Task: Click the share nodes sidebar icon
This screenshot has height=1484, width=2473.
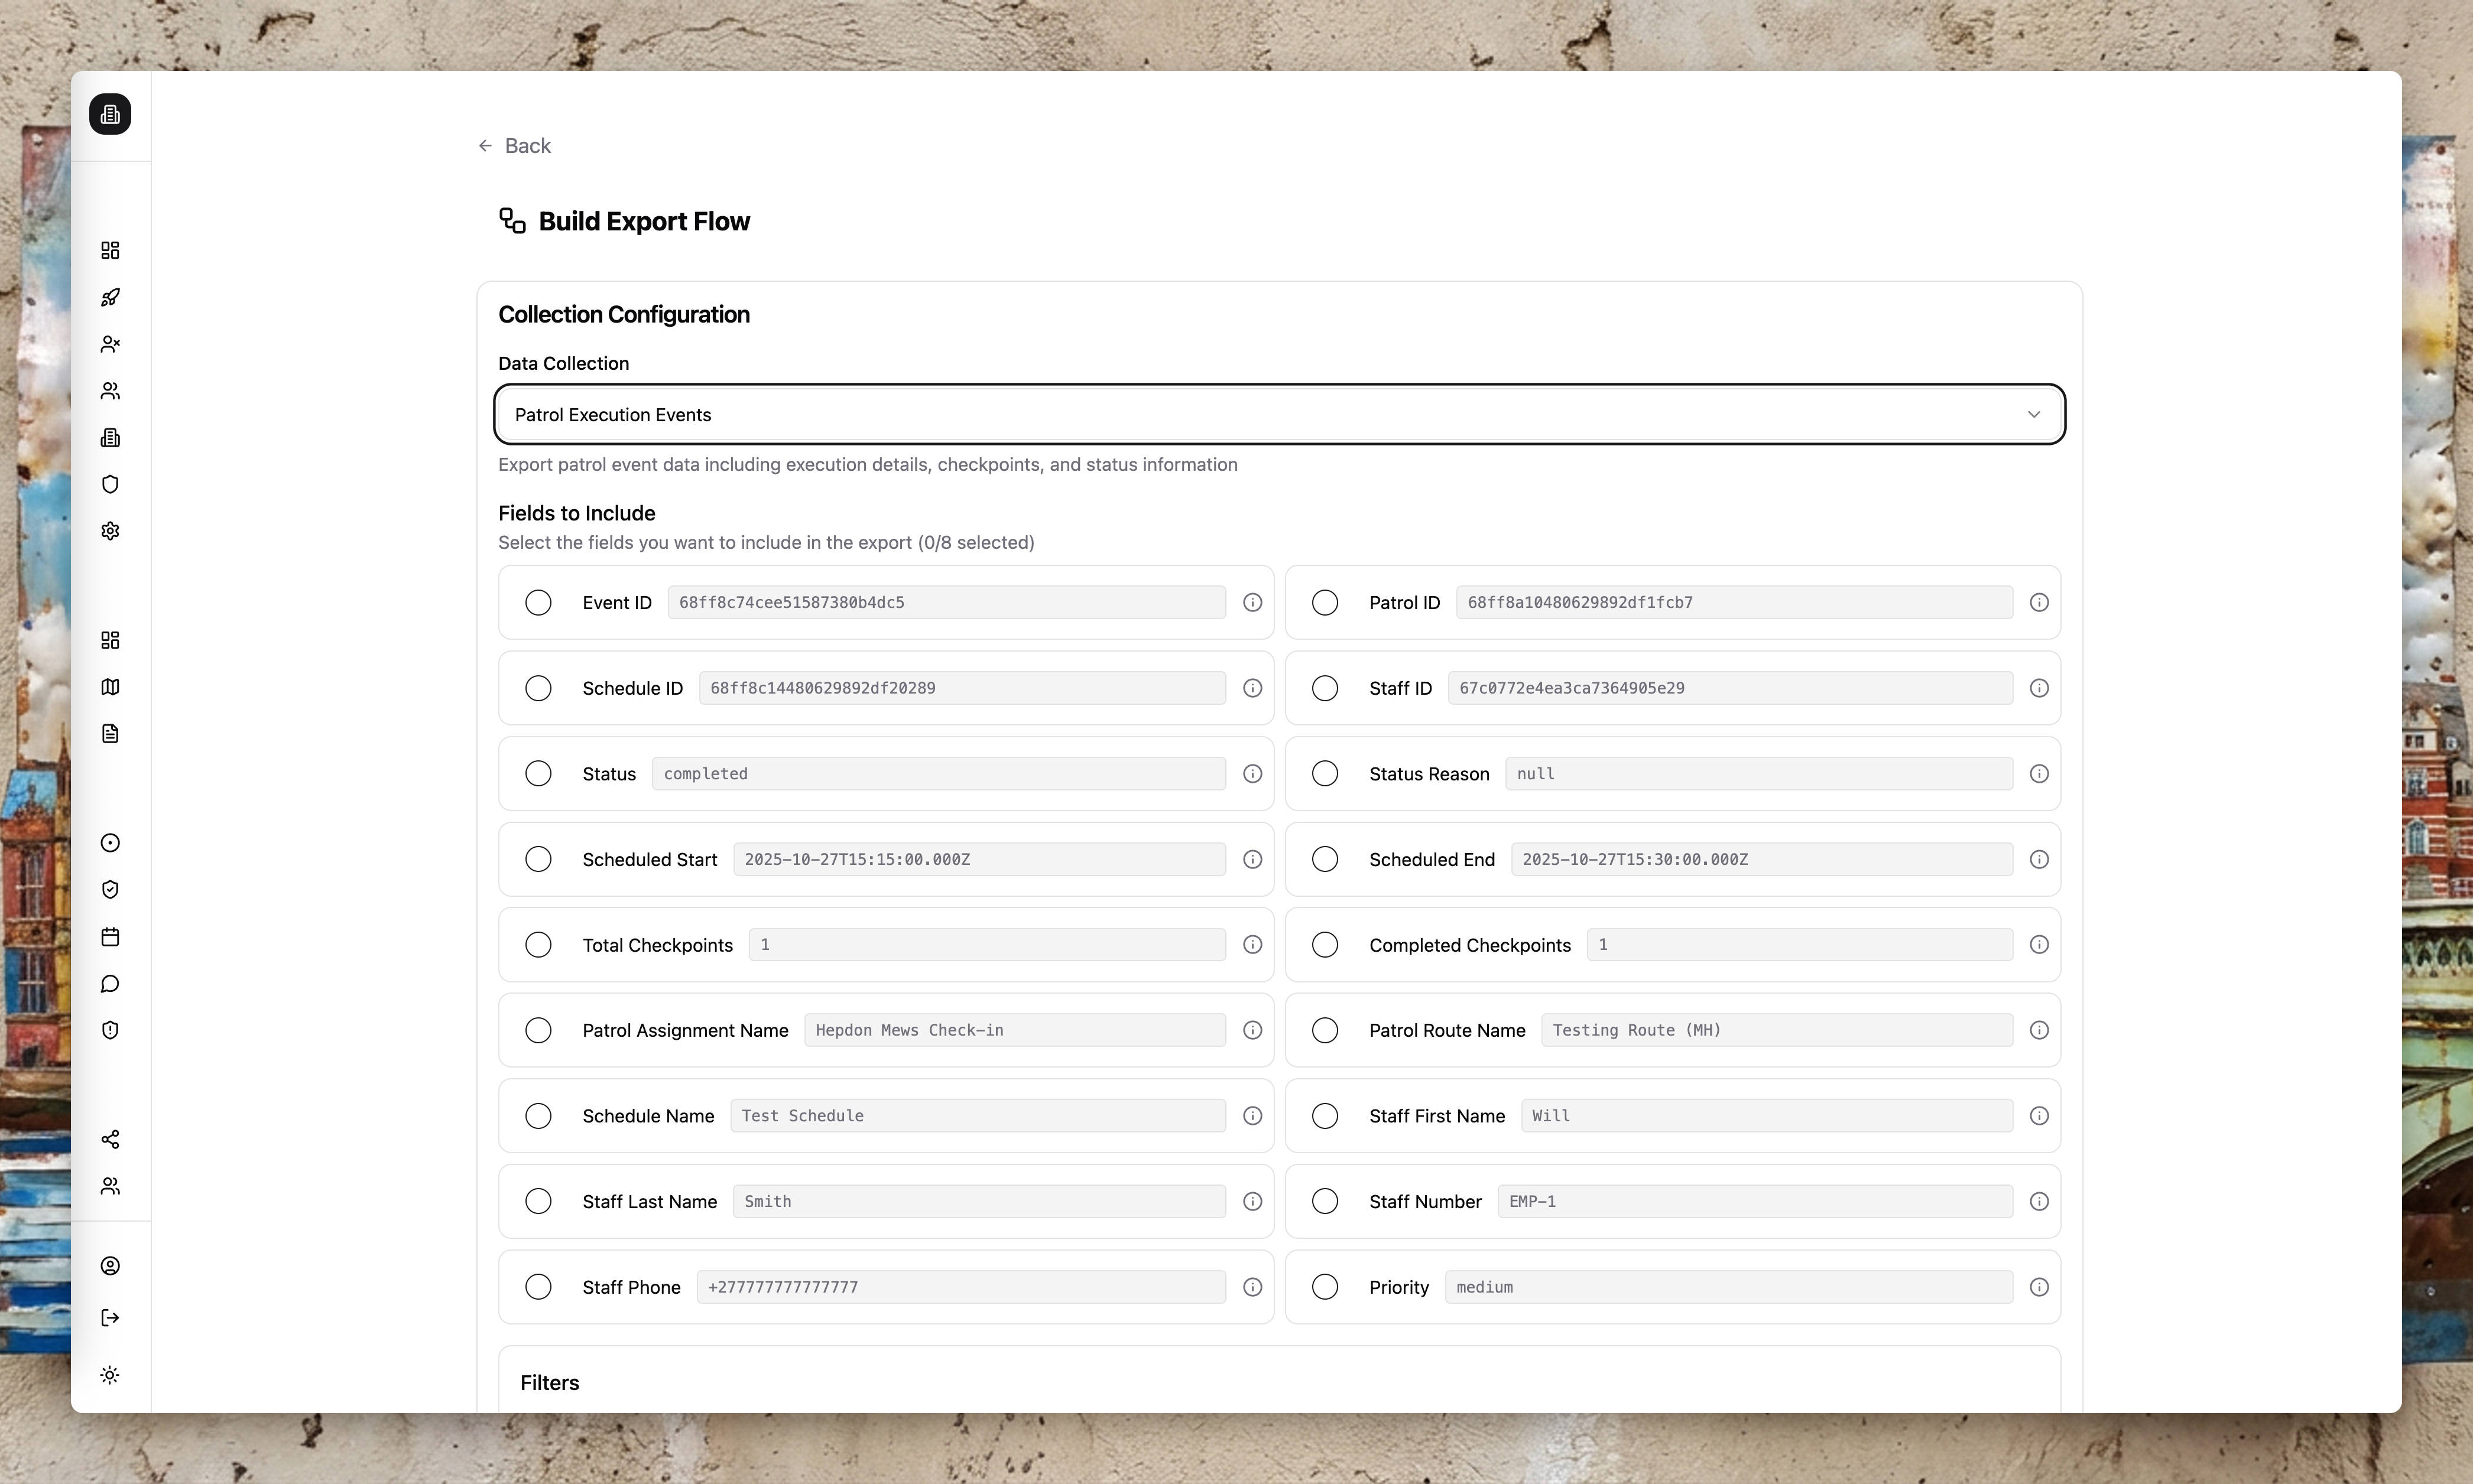Action: (110, 1139)
